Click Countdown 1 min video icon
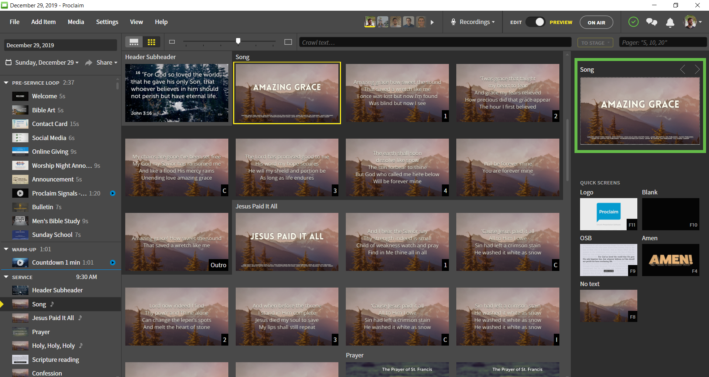The height and width of the screenshot is (377, 709). pyautogui.click(x=20, y=262)
